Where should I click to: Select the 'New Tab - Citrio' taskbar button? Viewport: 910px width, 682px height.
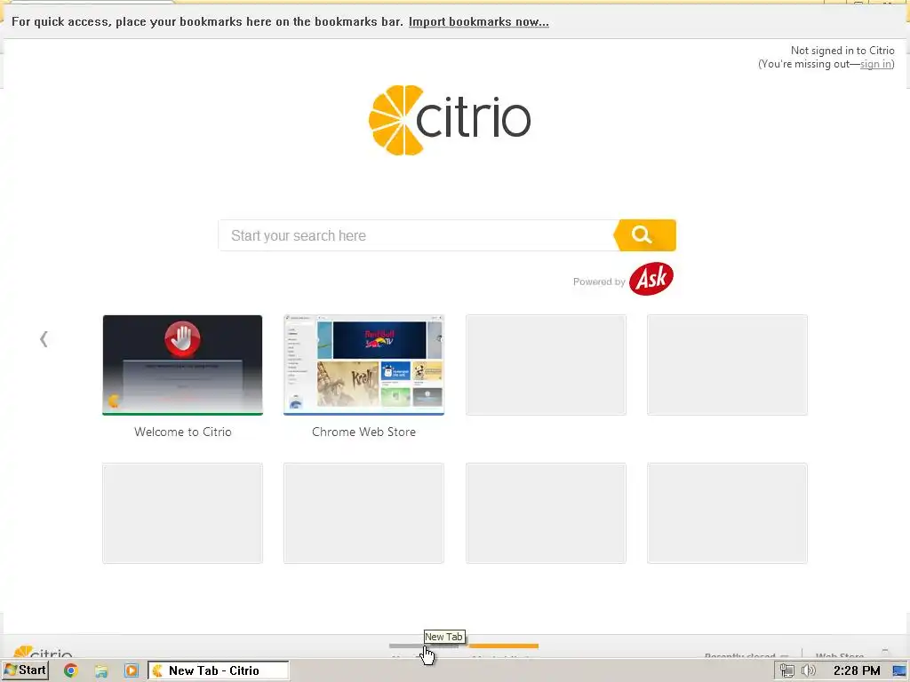pos(219,670)
